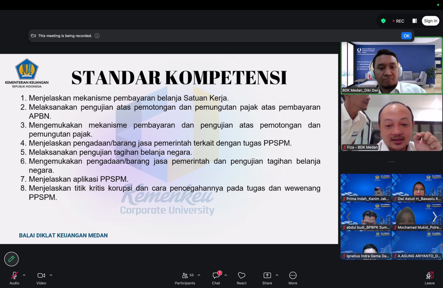This screenshot has width=443, height=288.
Task: Expand the Share options caret
Action: click(277, 275)
